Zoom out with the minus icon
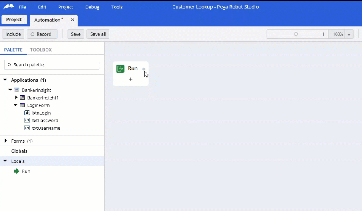Screen dimensions: 362x211 [x=272, y=34]
